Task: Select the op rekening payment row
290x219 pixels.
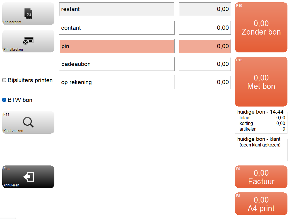Action: coord(117,82)
